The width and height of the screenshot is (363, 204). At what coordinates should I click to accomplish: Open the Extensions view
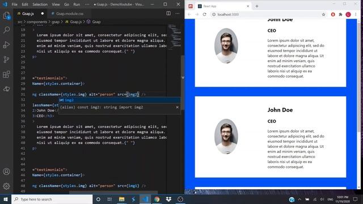coord(6,74)
